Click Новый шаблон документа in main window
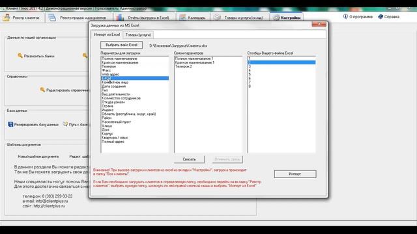Screen dimensions: 417x234 tap(38, 157)
